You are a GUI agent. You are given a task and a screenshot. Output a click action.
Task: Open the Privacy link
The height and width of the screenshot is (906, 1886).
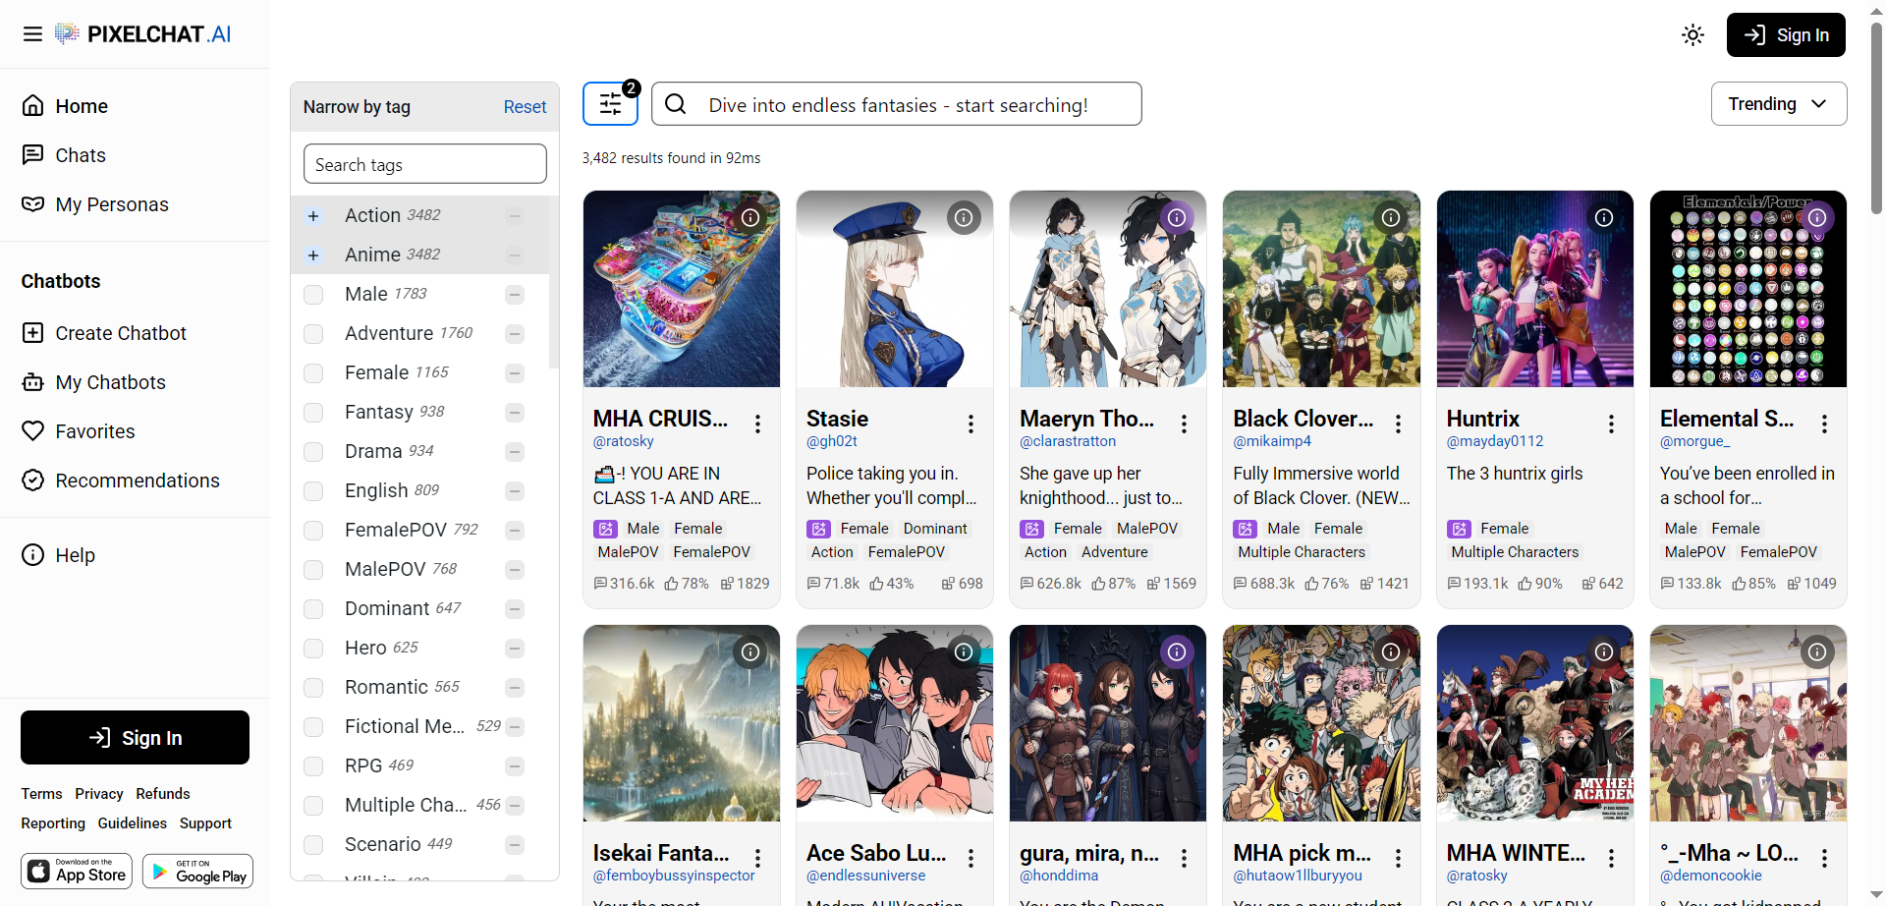99,794
